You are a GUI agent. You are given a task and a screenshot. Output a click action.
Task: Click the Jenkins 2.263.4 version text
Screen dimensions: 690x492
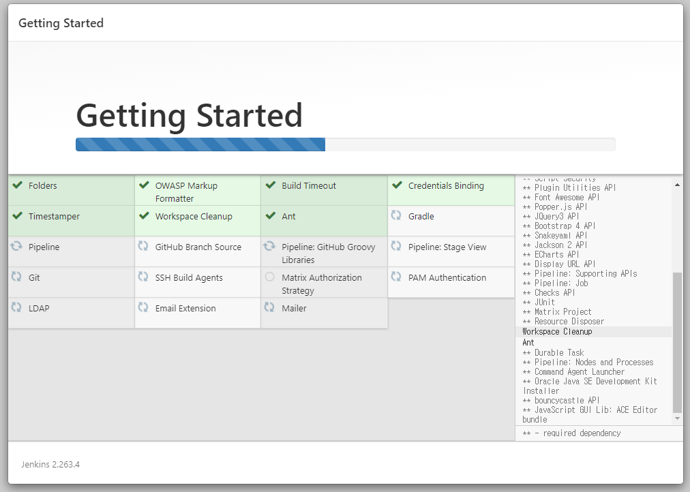pyautogui.click(x=50, y=464)
